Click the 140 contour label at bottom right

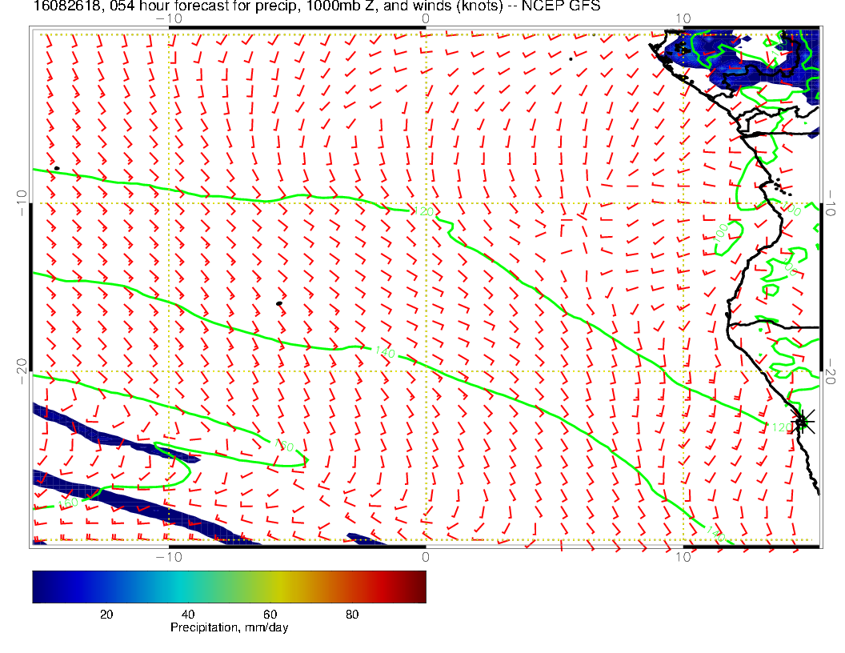click(x=715, y=532)
